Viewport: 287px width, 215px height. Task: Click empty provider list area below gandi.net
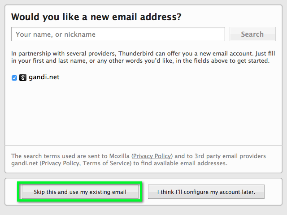[143, 113]
